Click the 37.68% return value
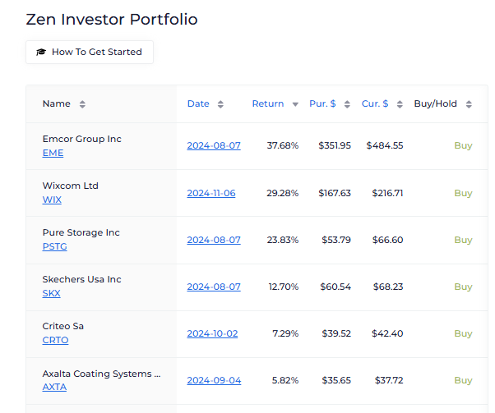Screen dimensions: 495x413 point(283,145)
